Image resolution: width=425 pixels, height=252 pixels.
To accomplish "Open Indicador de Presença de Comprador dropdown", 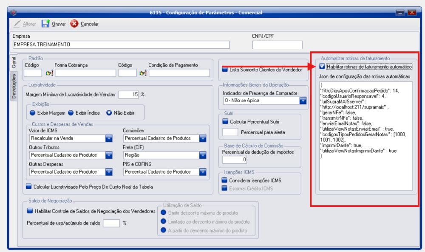I will 303,101.
